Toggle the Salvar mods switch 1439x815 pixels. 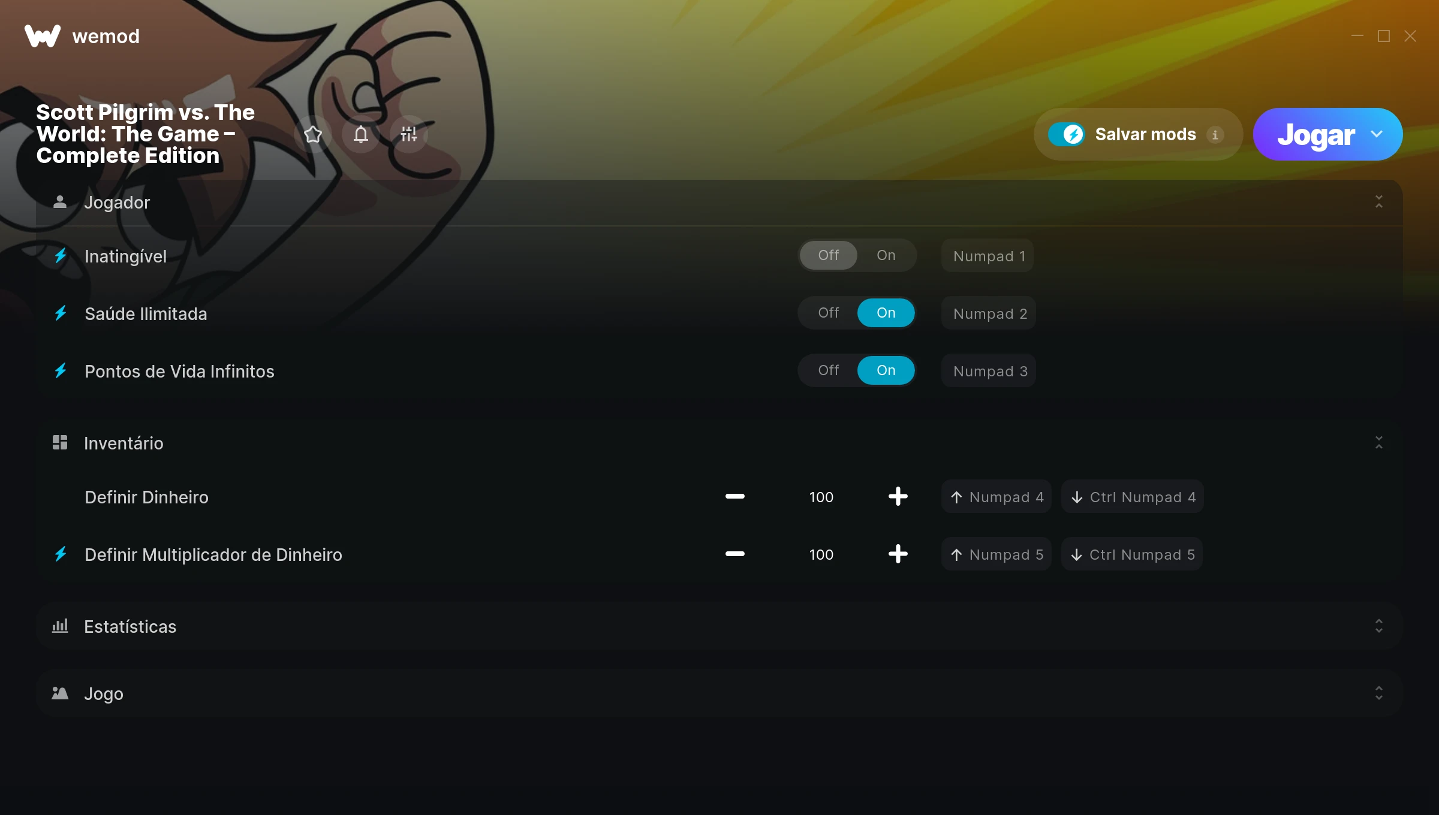click(x=1067, y=134)
